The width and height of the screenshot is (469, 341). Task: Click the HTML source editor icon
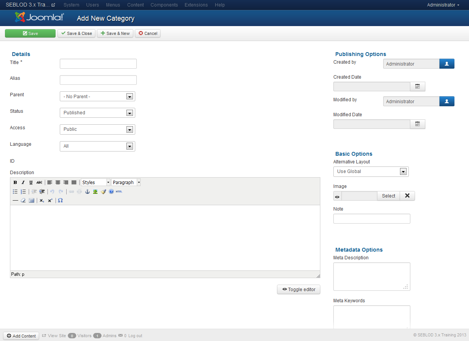pyautogui.click(x=118, y=191)
